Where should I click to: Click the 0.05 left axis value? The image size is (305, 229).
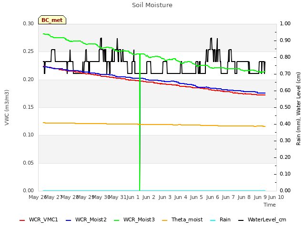tap(29, 163)
